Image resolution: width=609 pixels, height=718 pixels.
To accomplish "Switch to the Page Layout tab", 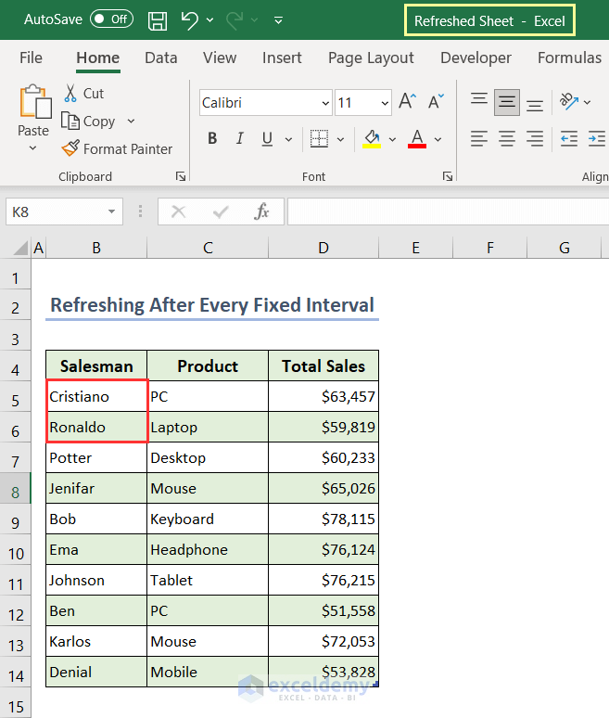I will (x=371, y=58).
